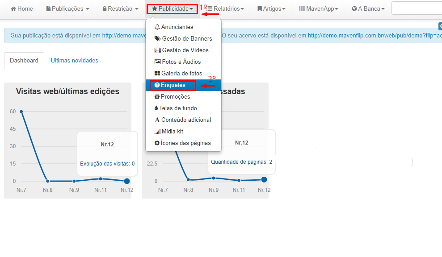Open the Anunciantes menu entry
The width and height of the screenshot is (442, 257).
point(183,27)
